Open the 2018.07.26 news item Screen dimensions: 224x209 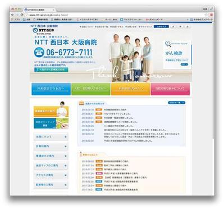click(x=121, y=122)
